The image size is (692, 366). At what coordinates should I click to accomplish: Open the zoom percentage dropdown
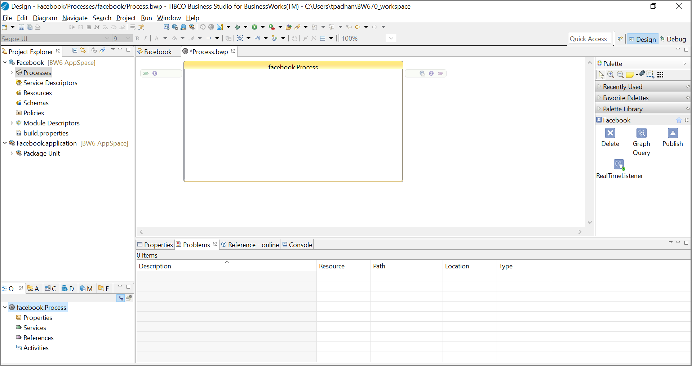pyautogui.click(x=391, y=39)
